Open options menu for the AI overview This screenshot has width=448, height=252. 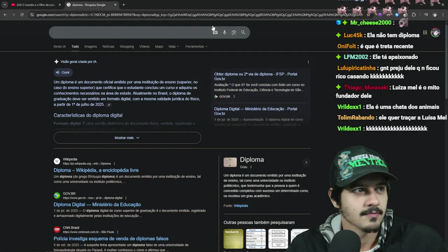(308, 62)
